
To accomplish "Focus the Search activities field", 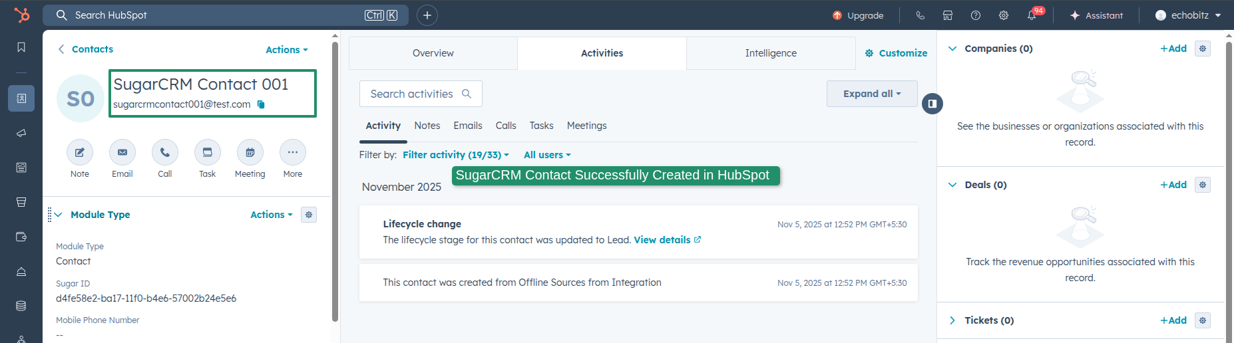I will [421, 94].
